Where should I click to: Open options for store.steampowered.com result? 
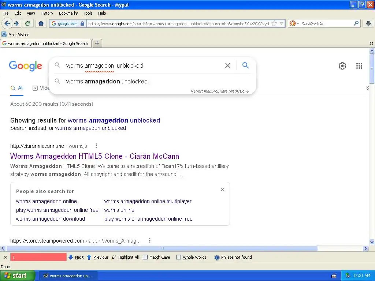tap(150, 240)
